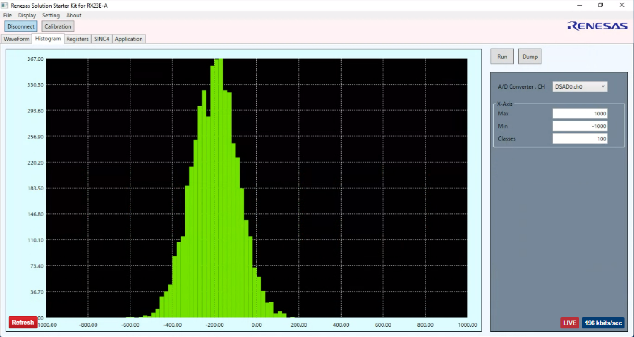The width and height of the screenshot is (634, 337).
Task: Open the Setting menu
Action: (x=51, y=15)
